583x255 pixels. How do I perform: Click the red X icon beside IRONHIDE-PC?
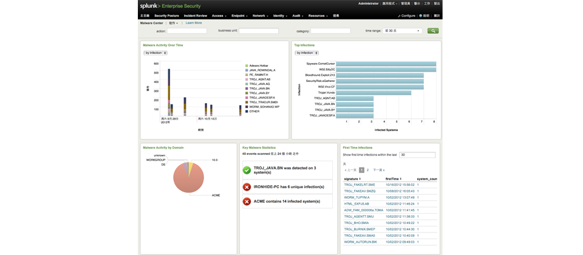click(247, 187)
